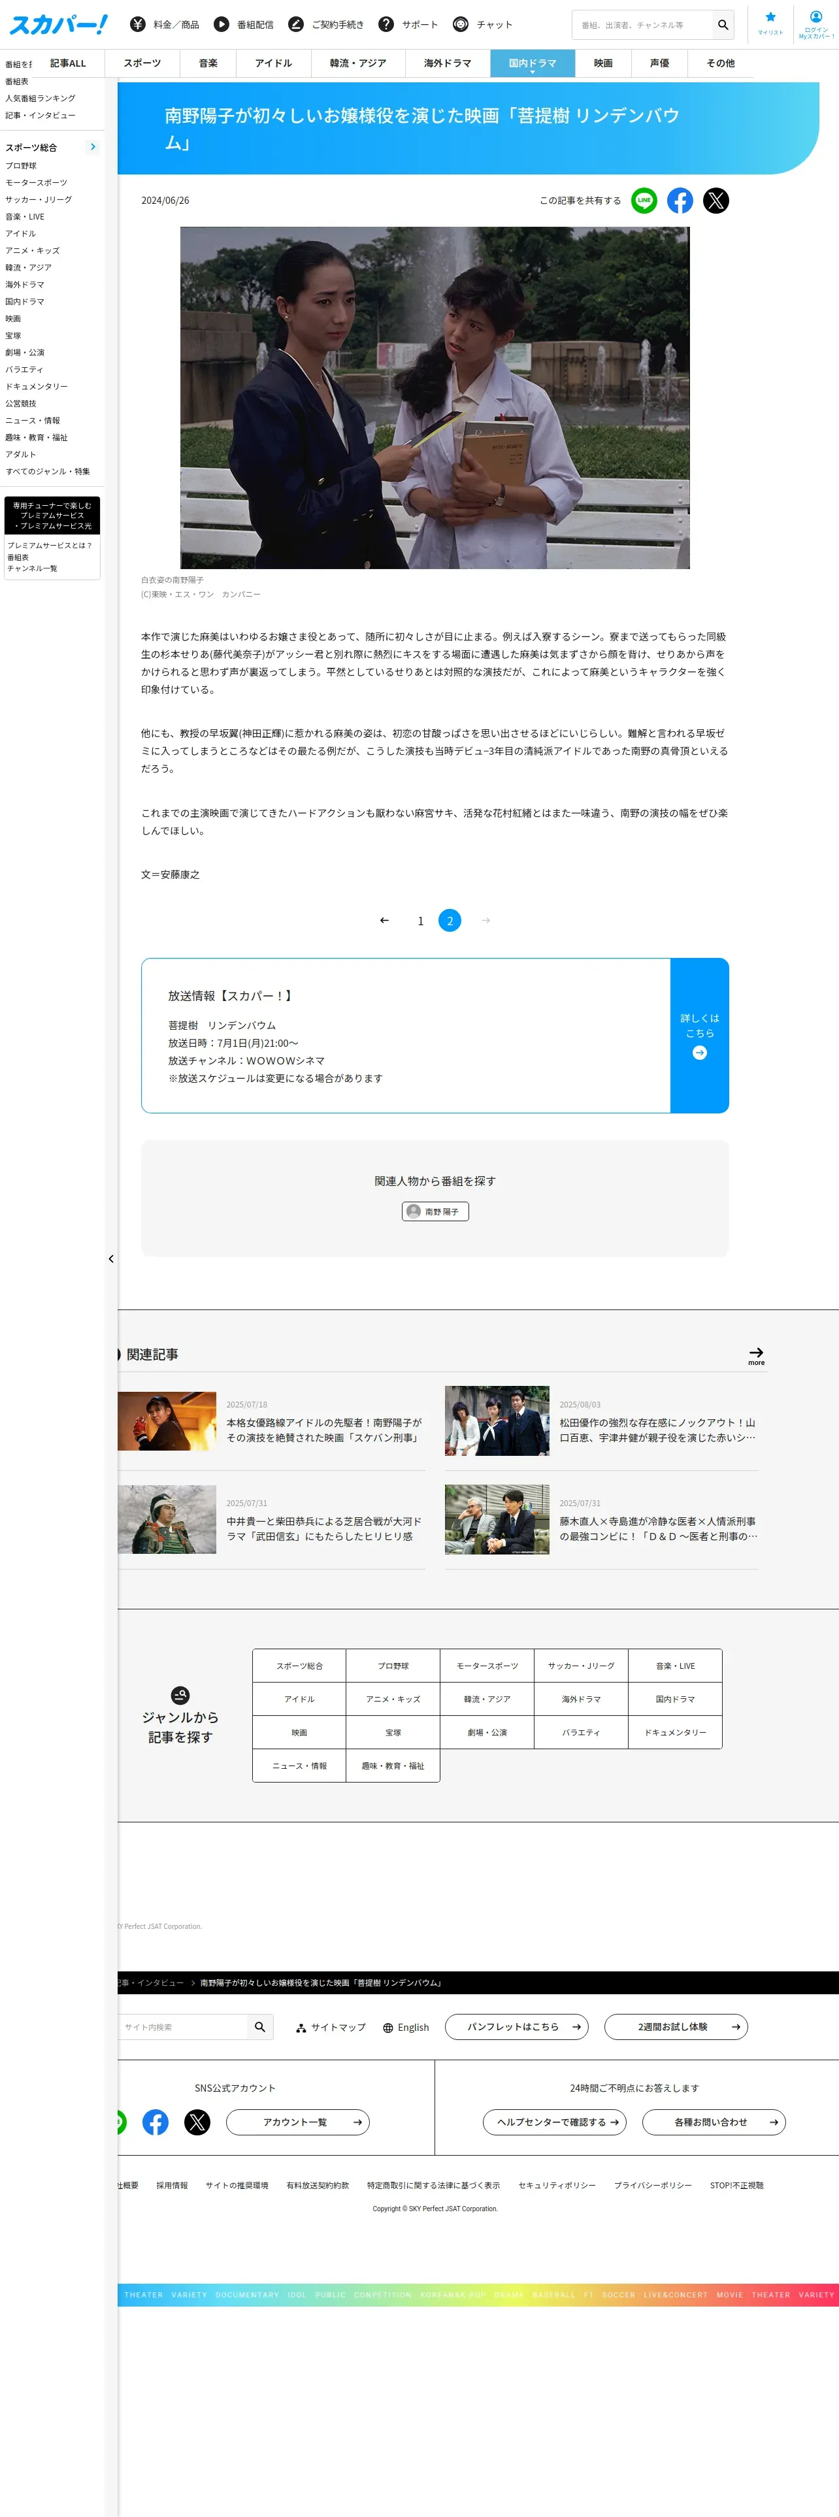Open サポート question mark icon
839x2517 pixels.
click(x=387, y=24)
